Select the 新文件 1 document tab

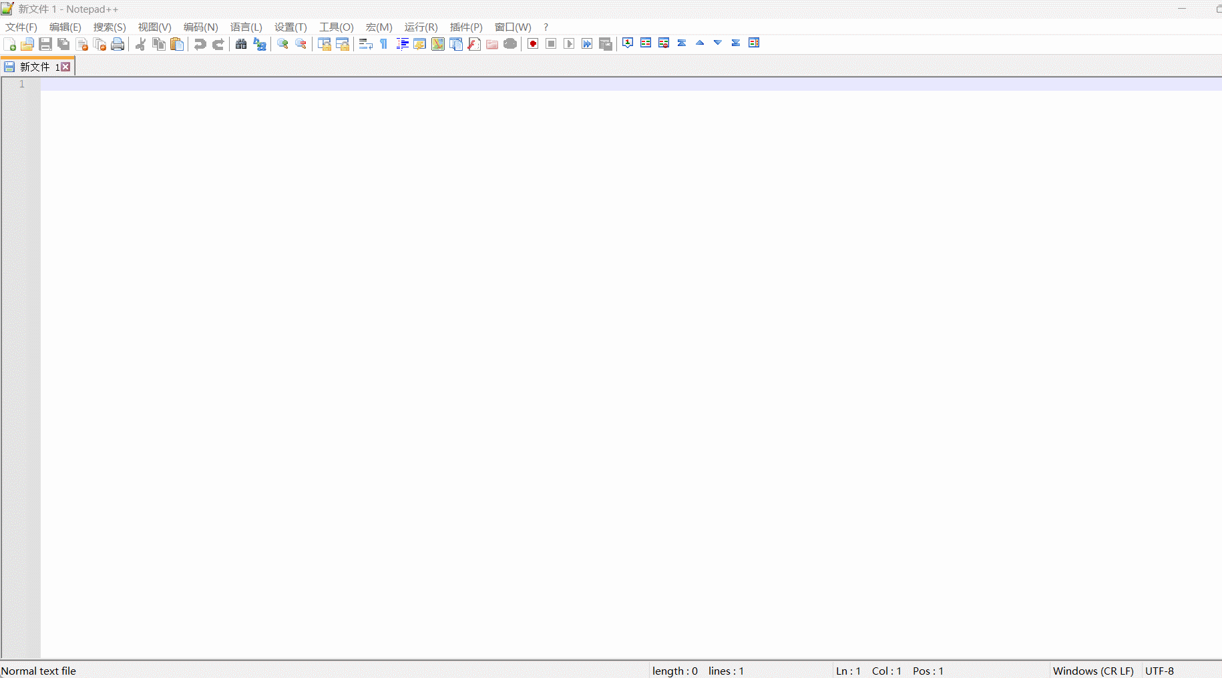tap(35, 67)
